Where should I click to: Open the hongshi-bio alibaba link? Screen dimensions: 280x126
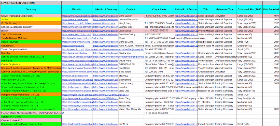[95, 94]
